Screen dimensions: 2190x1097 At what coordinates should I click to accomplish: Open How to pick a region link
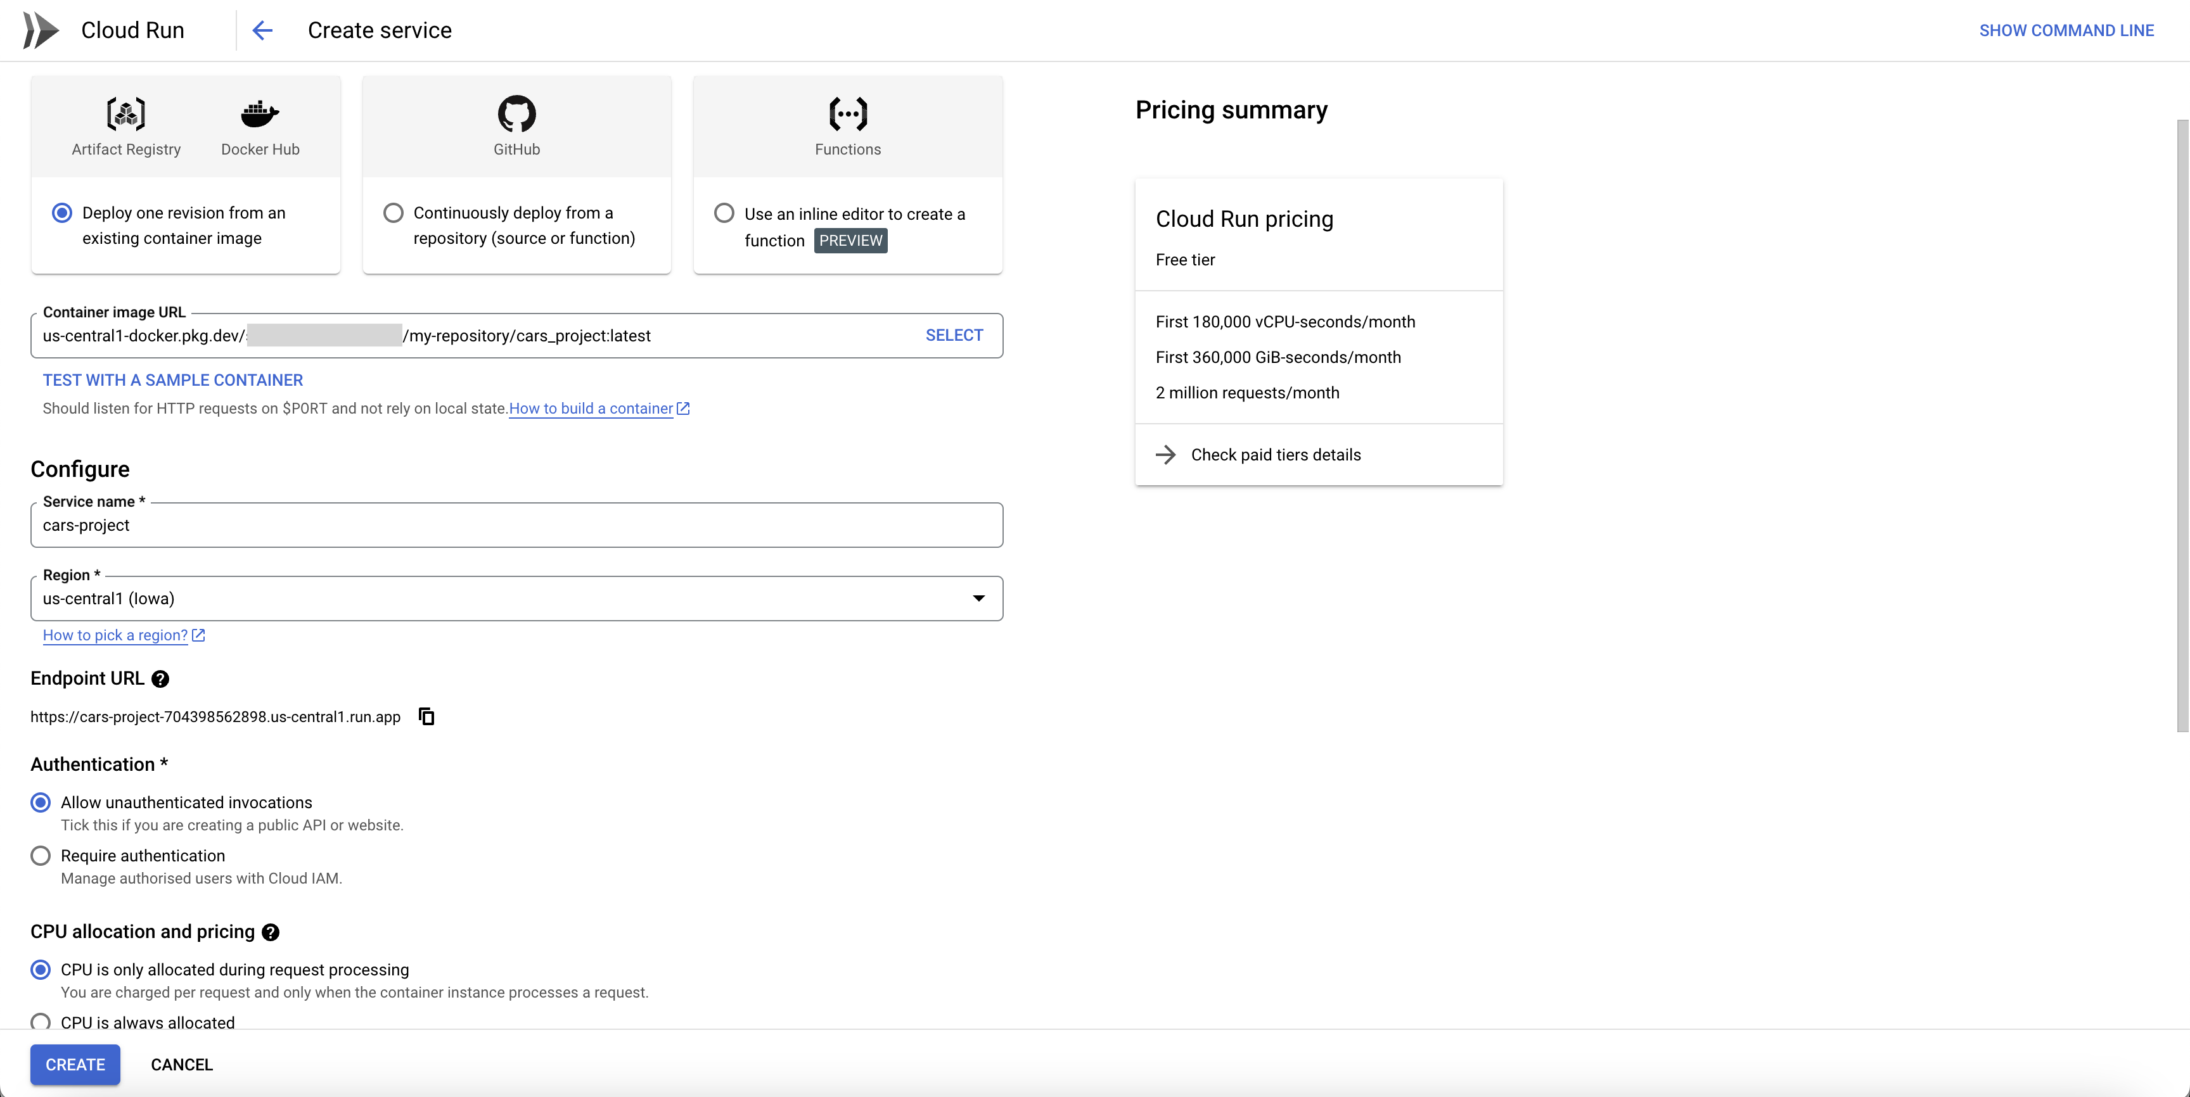(x=115, y=636)
